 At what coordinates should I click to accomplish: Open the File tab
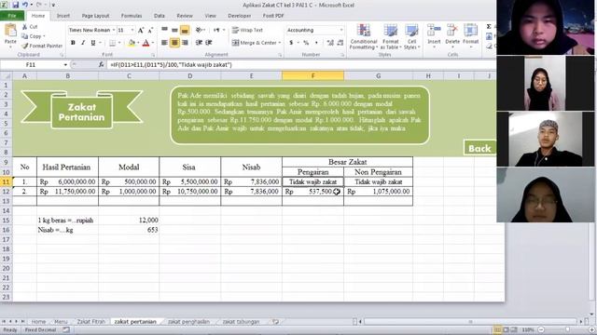click(x=12, y=16)
